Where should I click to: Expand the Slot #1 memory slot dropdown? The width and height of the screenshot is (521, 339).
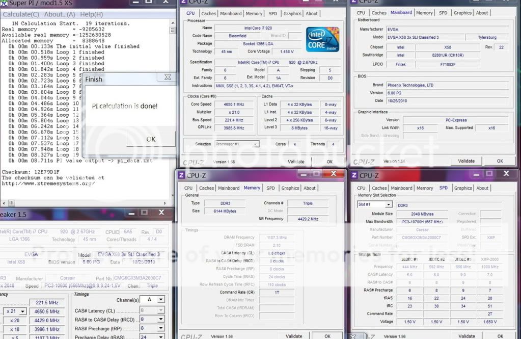coord(374,204)
